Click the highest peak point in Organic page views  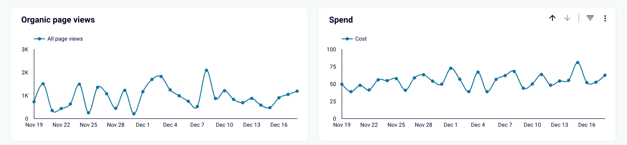click(x=206, y=70)
